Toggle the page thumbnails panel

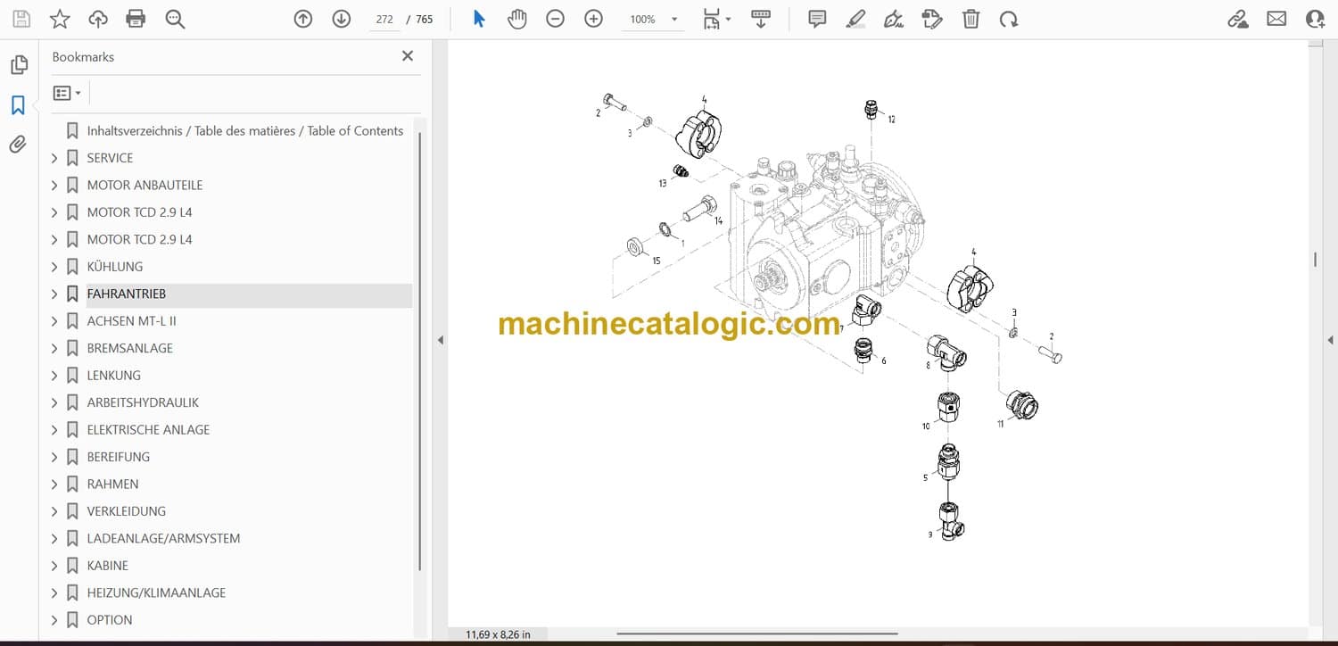[x=18, y=65]
